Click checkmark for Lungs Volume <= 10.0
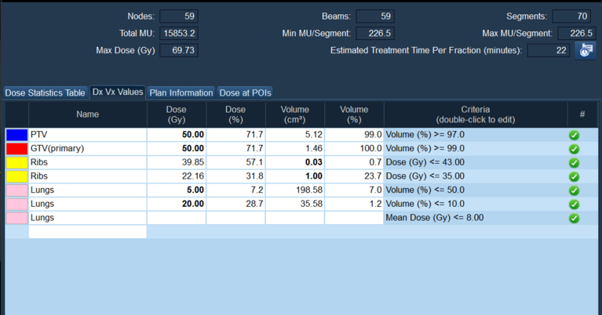 click(574, 204)
